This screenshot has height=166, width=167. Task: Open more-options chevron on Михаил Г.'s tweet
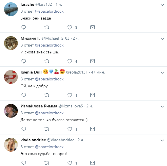click(x=162, y=39)
